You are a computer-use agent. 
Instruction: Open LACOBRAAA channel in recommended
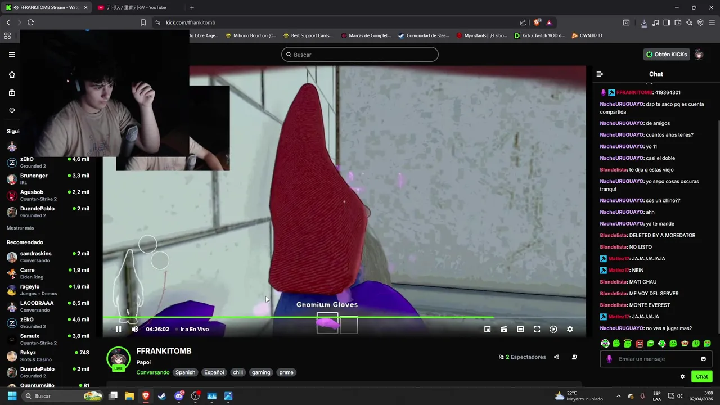pos(48,306)
